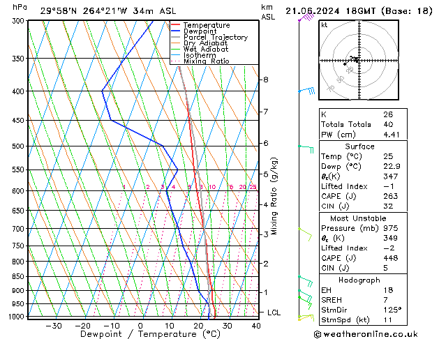Click the 8 km altitude label

tap(266, 80)
